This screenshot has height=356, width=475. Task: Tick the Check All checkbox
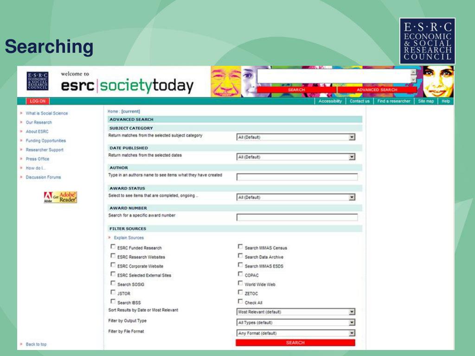pyautogui.click(x=240, y=301)
